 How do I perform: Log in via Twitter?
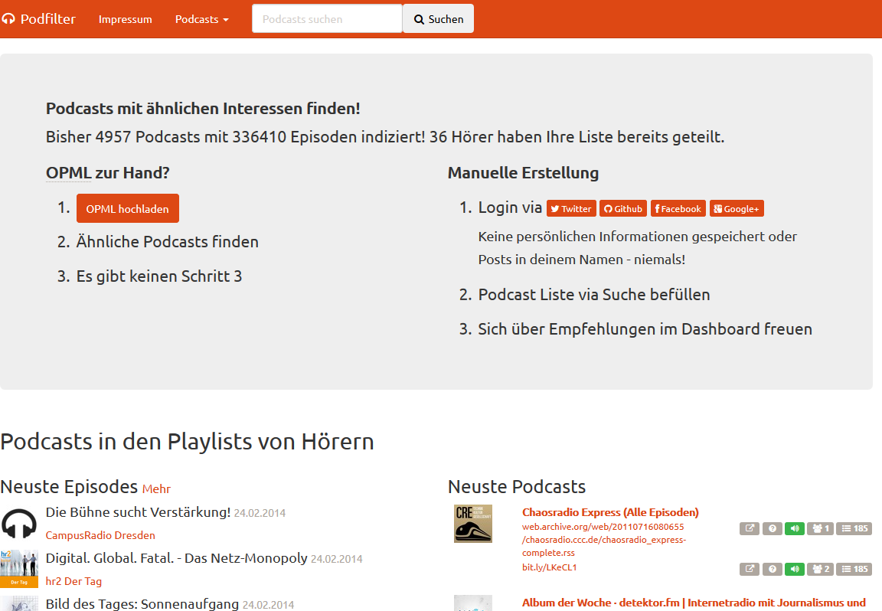571,209
